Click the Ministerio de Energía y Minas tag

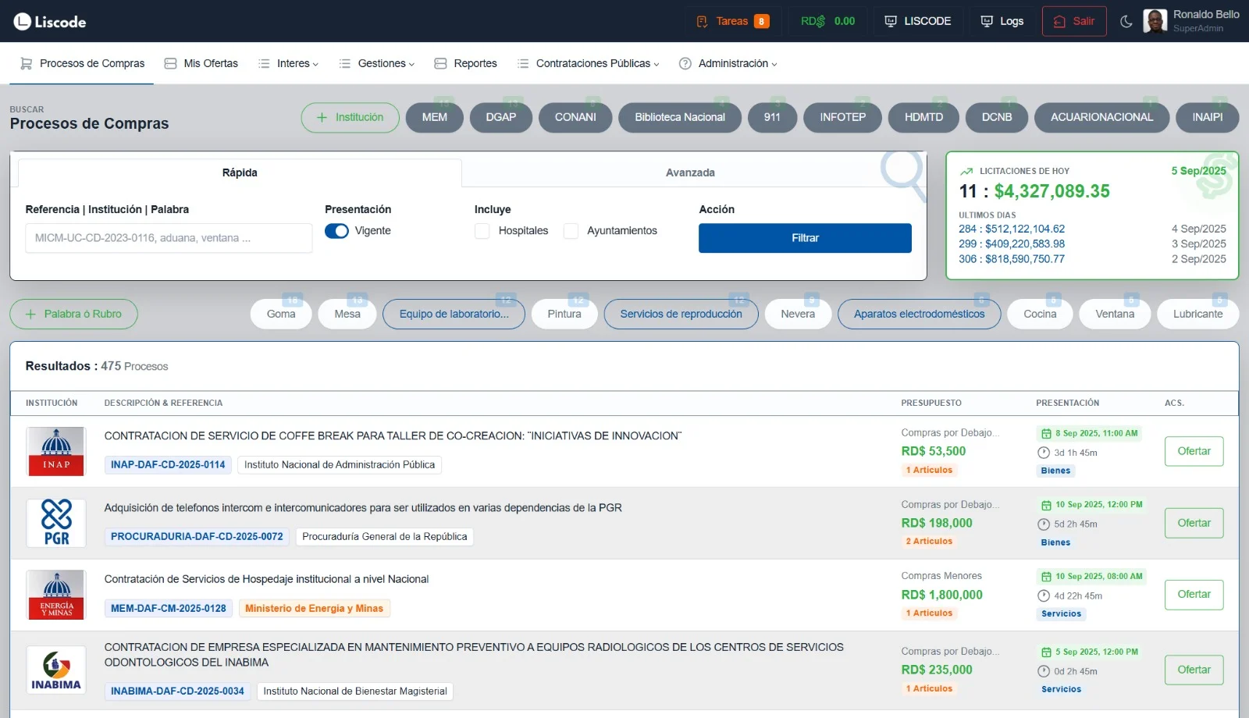[x=315, y=609]
